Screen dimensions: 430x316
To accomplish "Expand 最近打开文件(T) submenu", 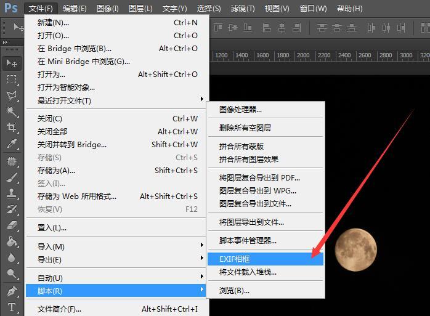I will click(x=116, y=100).
